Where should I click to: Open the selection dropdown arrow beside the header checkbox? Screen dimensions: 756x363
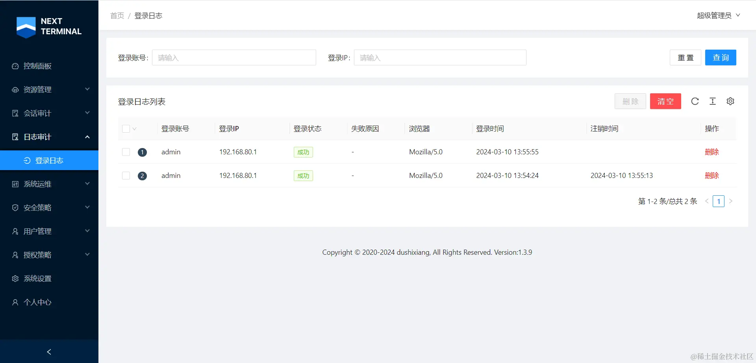coord(135,129)
